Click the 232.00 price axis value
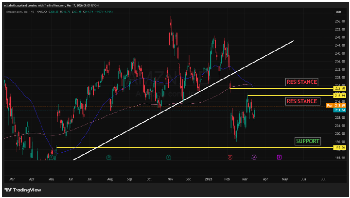This screenshot has height=198, width=350. coord(341,69)
